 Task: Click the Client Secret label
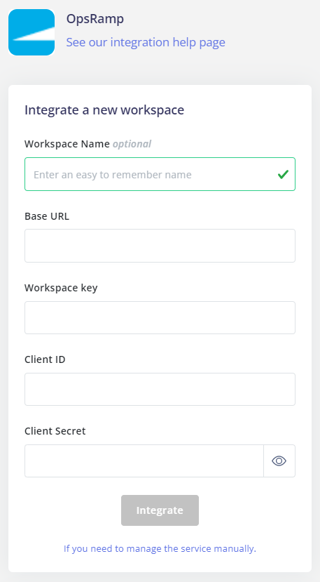pos(55,431)
